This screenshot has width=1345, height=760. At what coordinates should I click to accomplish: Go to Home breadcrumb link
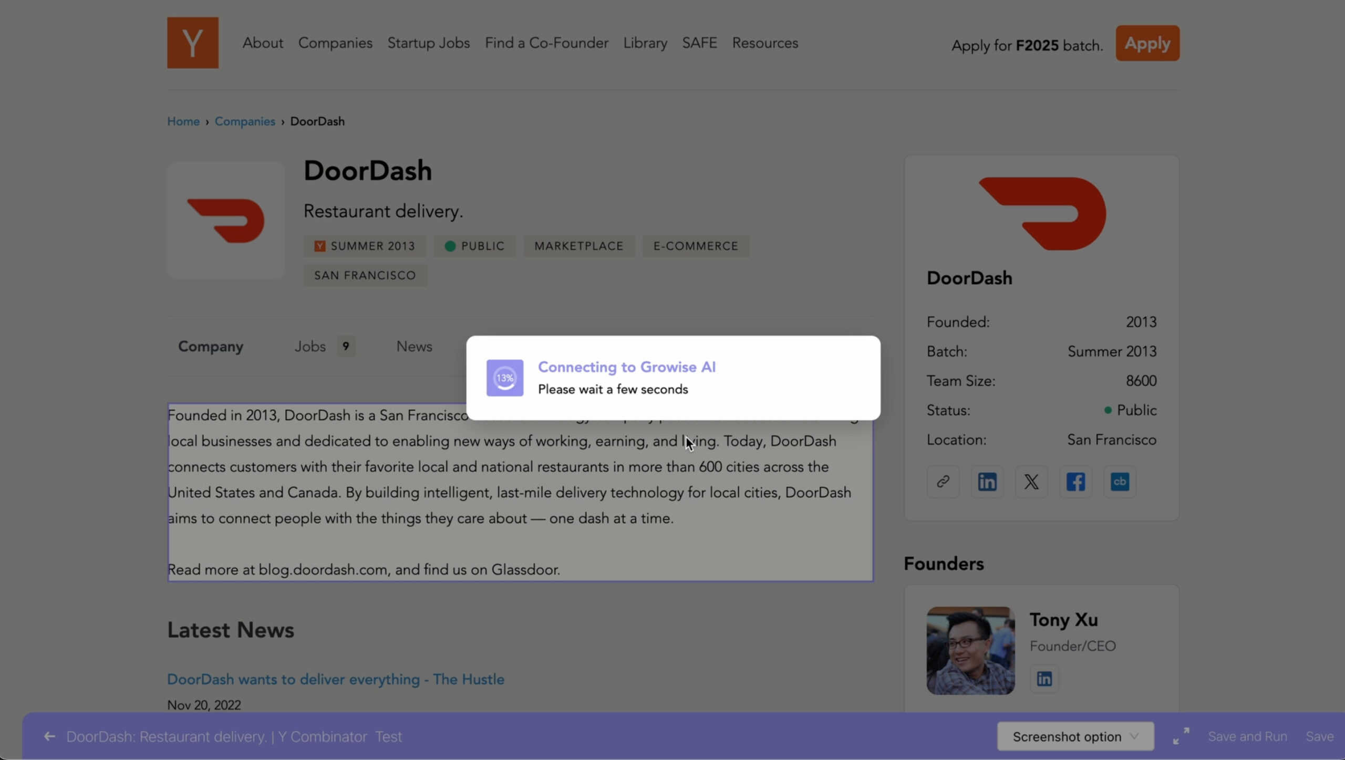point(183,121)
